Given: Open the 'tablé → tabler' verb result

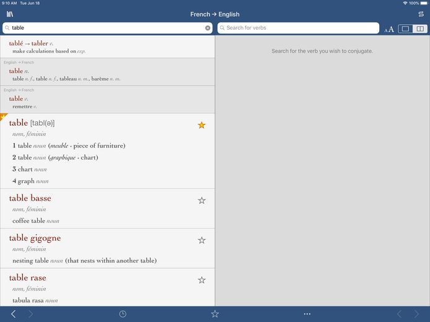Looking at the screenshot, I should click(x=108, y=47).
